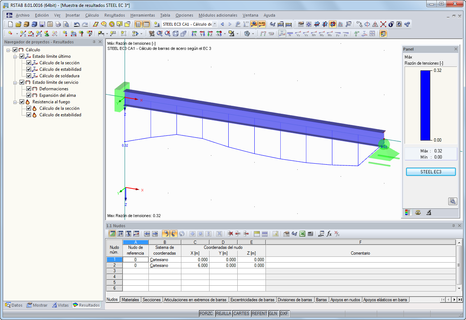Click the binoculars icon in main toolbar
Image resolution: width=466 pixels, height=320 pixels.
273,24
